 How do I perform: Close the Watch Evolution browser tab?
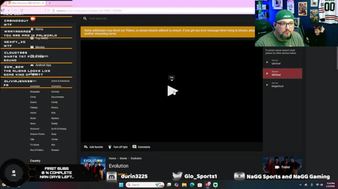[x=43, y=3]
